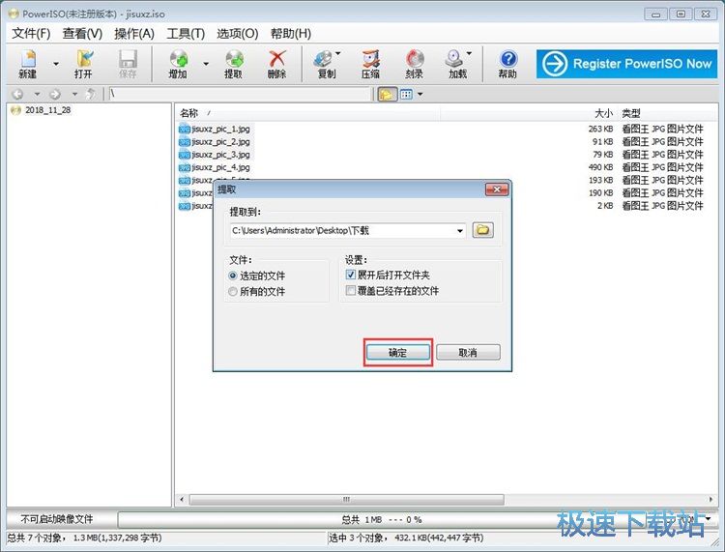Click the 取消 button
Screen dimensions: 725x552
468,353
